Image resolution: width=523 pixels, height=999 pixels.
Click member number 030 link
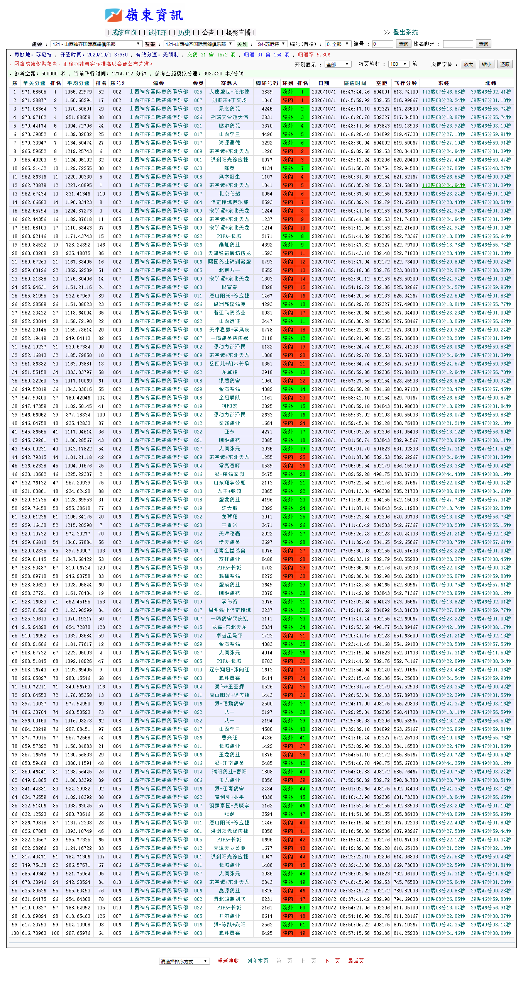tap(198, 168)
